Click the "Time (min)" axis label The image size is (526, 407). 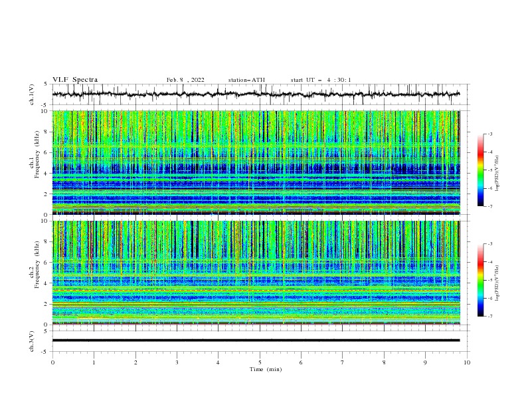(266, 369)
